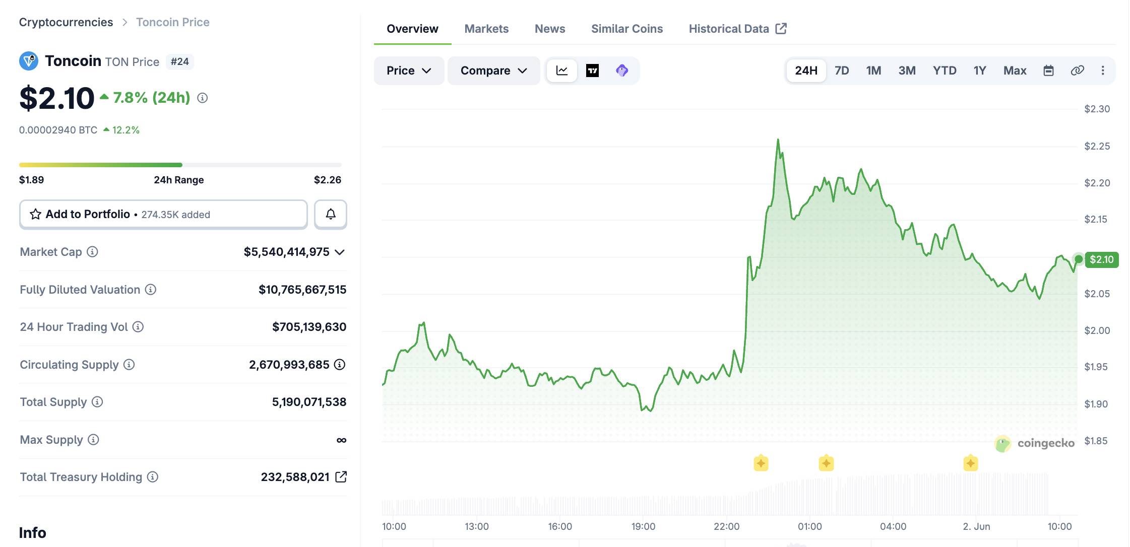Click the $10,765,667,515 valuation value
Image resolution: width=1130 pixels, height=547 pixels.
[302, 289]
